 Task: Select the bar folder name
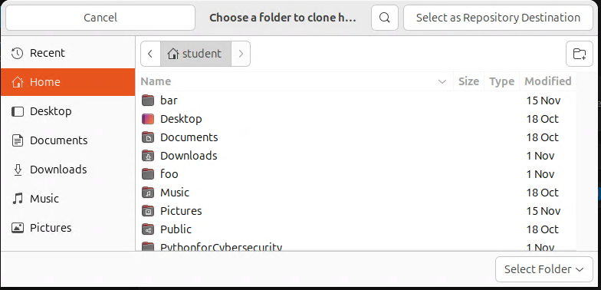169,101
